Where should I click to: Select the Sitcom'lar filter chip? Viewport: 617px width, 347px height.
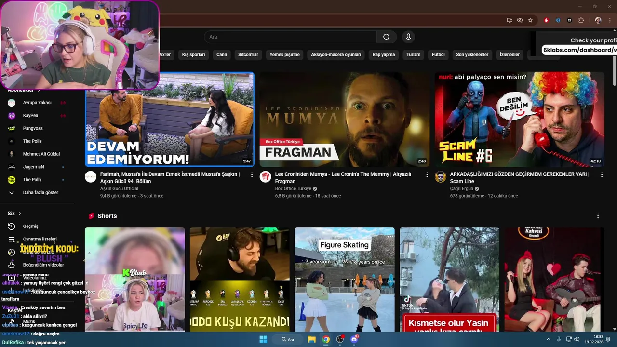click(x=248, y=55)
